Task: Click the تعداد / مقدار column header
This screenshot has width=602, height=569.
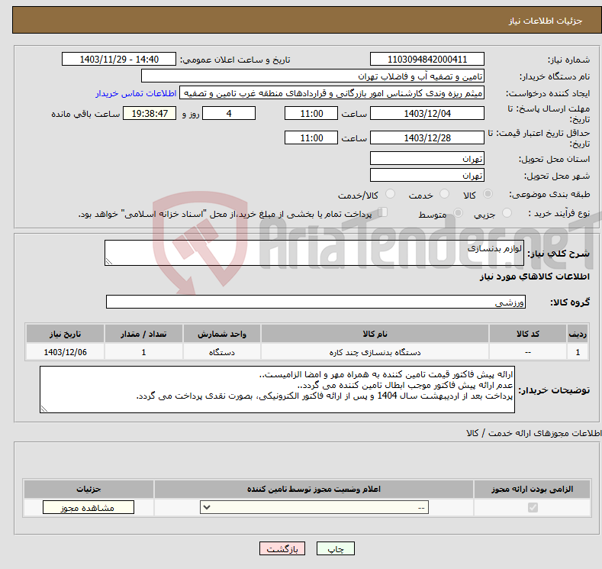Action: (x=143, y=334)
